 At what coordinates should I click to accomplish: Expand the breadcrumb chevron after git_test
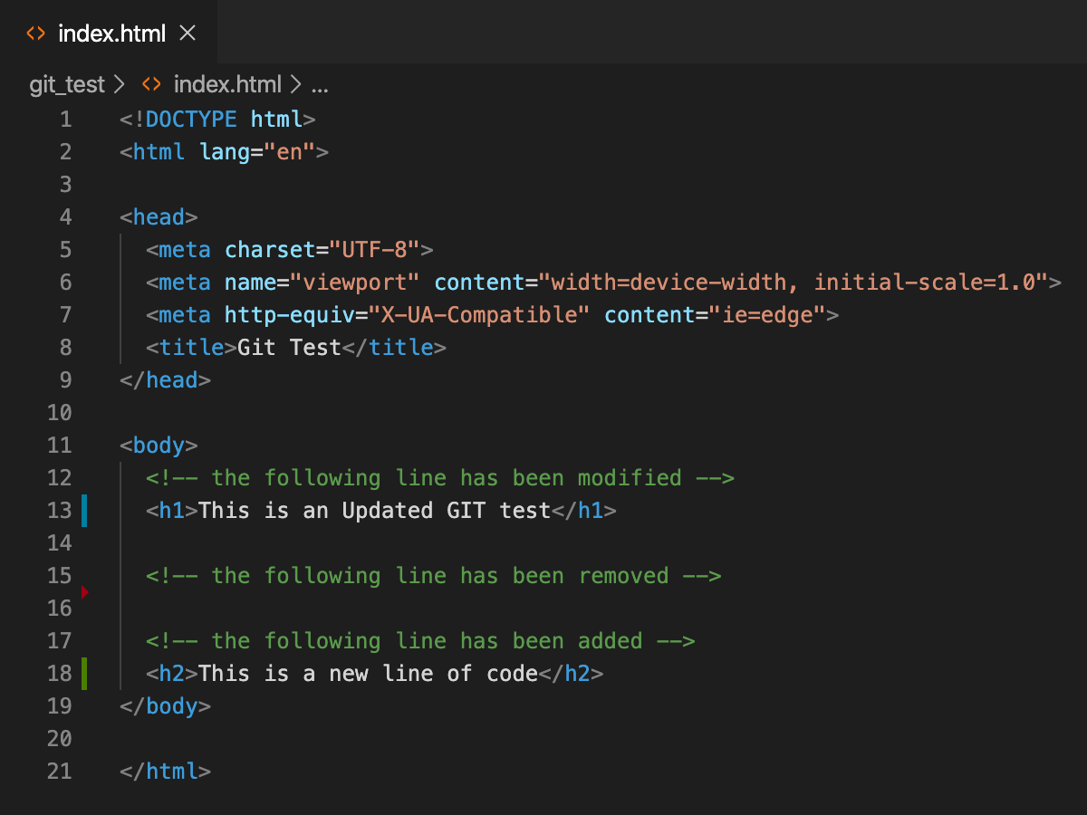[119, 84]
